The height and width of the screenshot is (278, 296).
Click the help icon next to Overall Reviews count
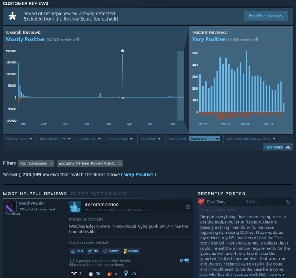coord(77,39)
